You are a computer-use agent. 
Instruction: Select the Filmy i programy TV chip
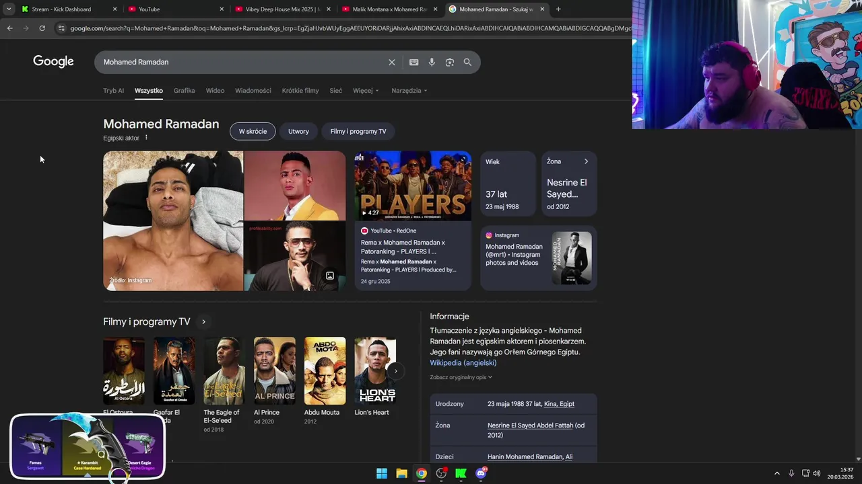pos(358,131)
